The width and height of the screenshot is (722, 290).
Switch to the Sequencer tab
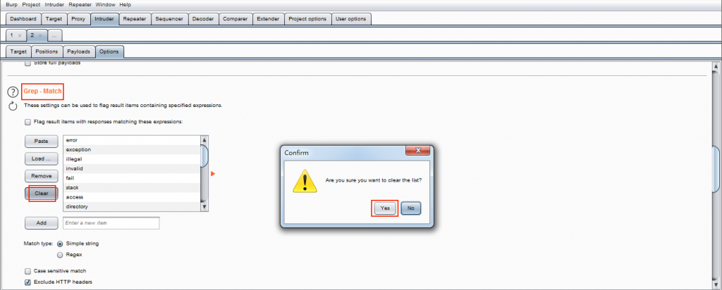(169, 19)
